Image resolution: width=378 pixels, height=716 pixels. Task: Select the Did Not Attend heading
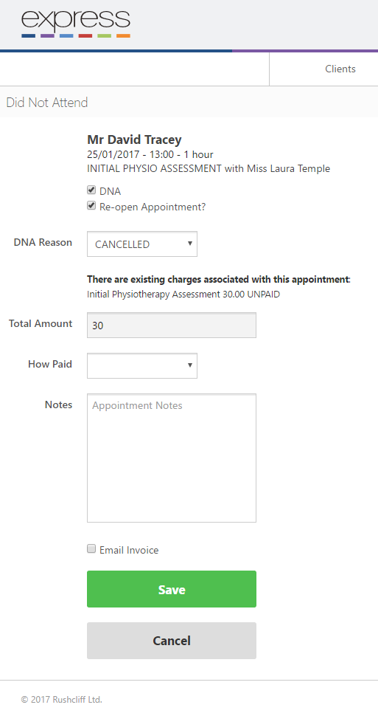(47, 103)
